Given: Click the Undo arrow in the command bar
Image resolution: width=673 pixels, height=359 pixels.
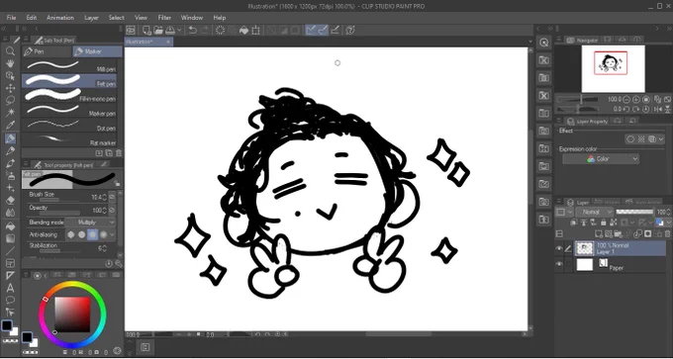Looking at the screenshot, I should coord(193,30).
